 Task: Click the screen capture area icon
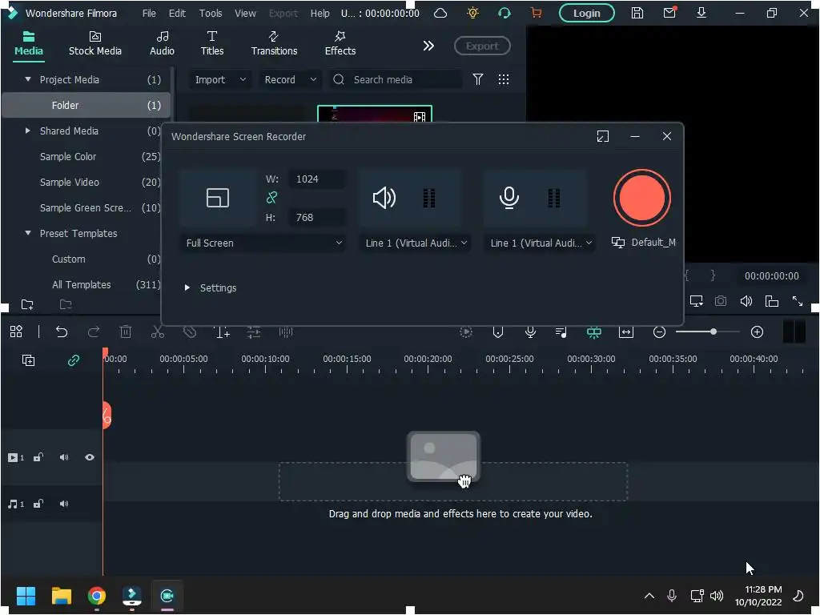(218, 198)
